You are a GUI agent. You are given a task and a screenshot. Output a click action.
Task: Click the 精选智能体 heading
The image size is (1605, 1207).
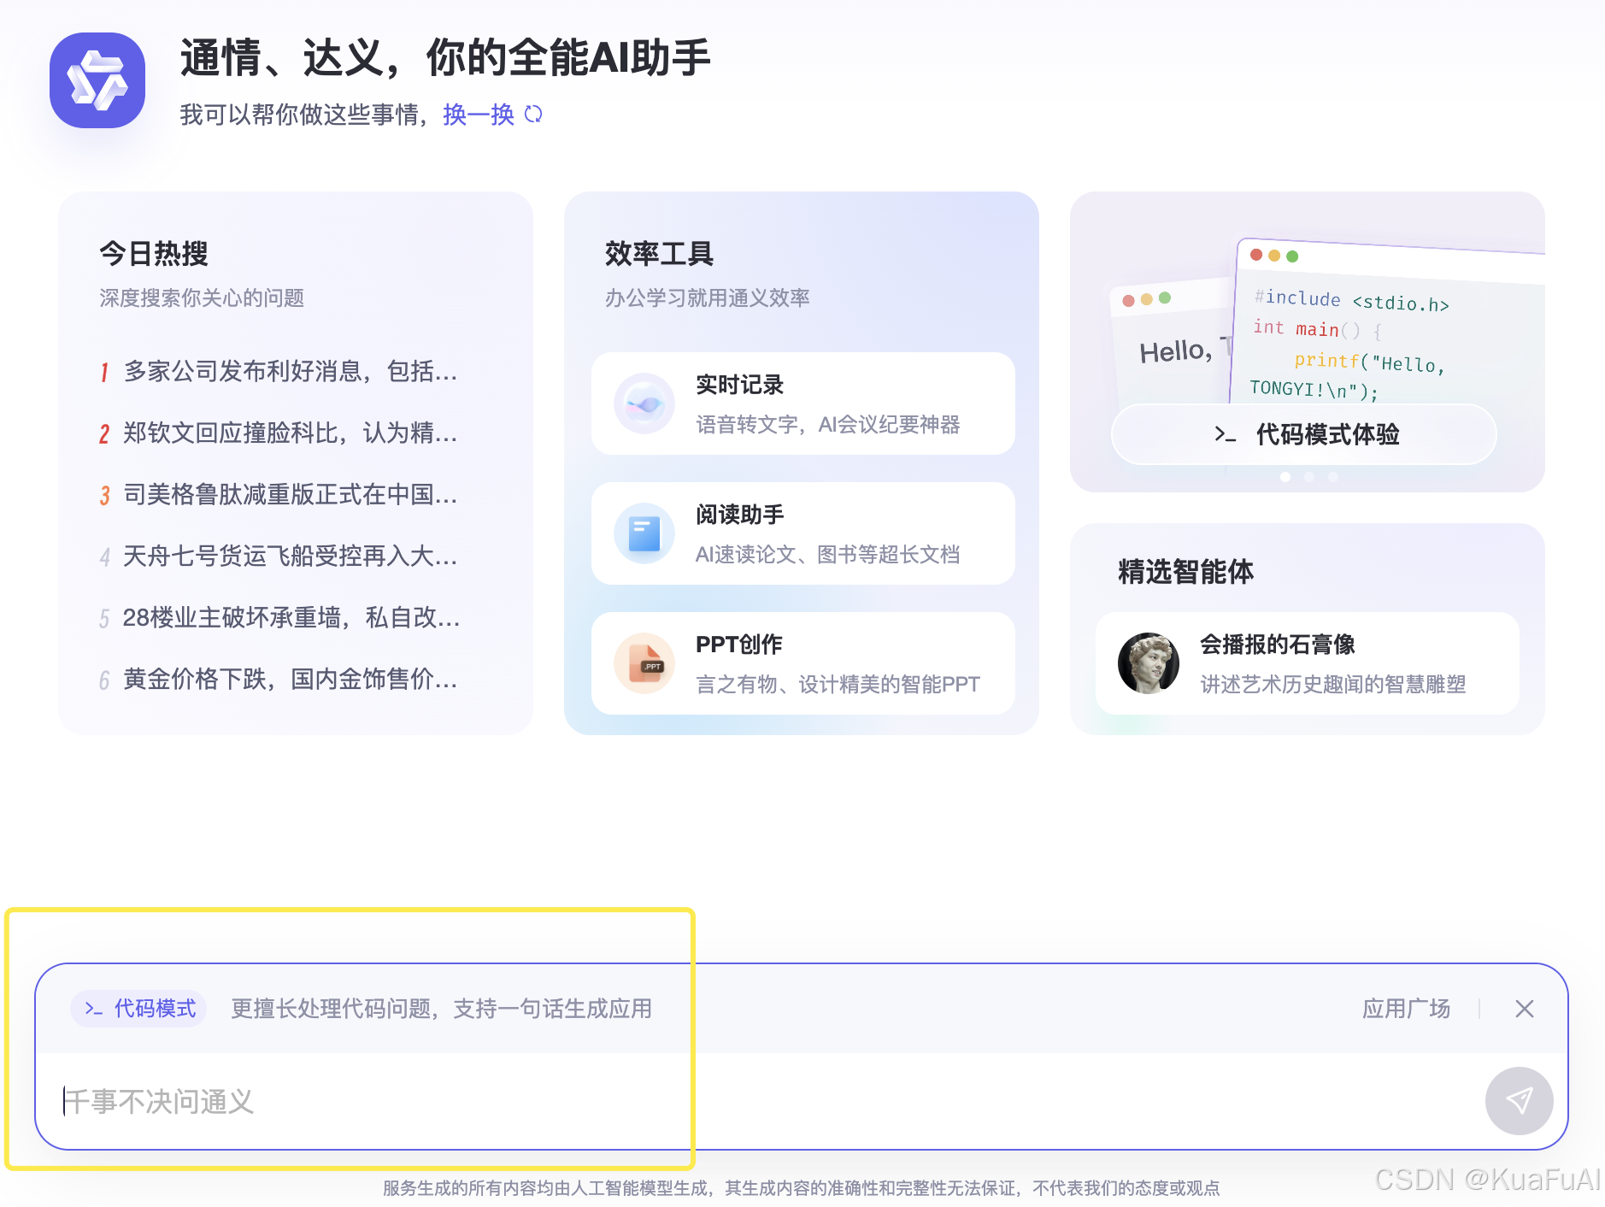tap(1185, 571)
